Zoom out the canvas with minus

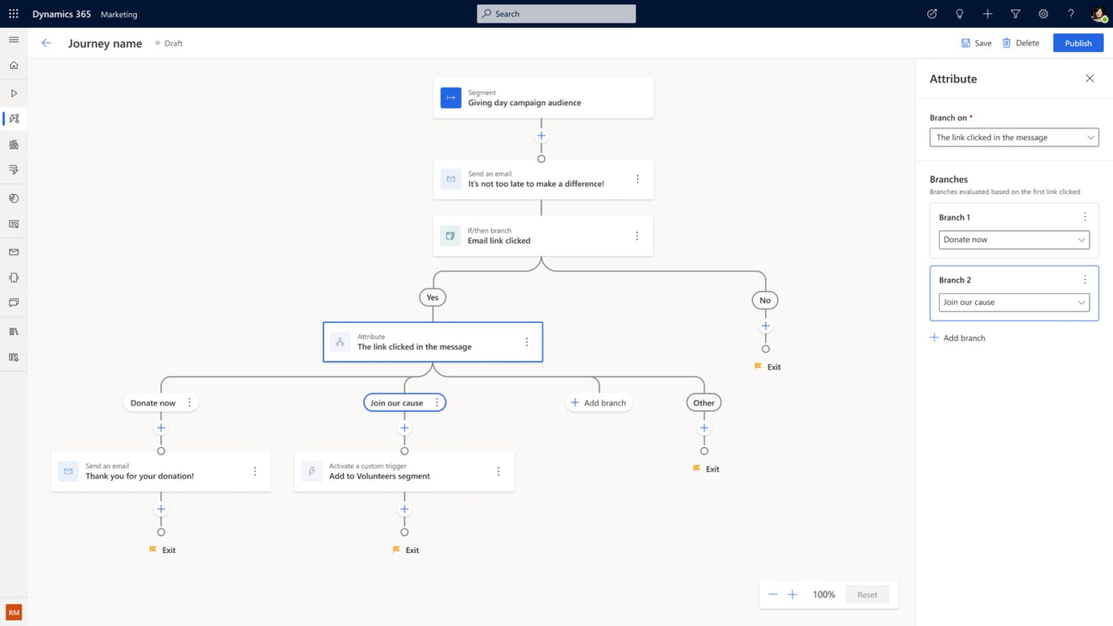[x=773, y=595]
